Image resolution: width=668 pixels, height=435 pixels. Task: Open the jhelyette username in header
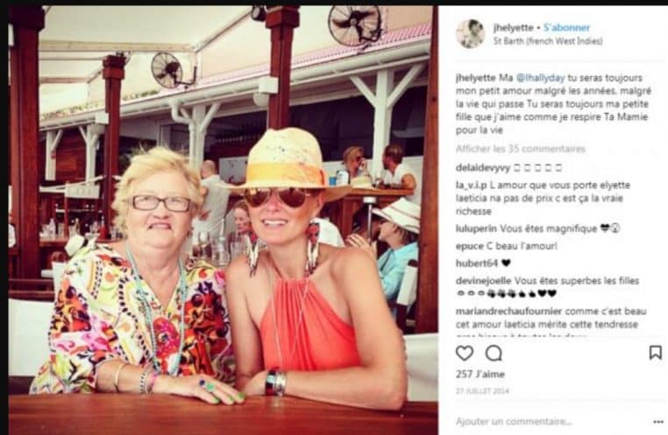(x=514, y=28)
